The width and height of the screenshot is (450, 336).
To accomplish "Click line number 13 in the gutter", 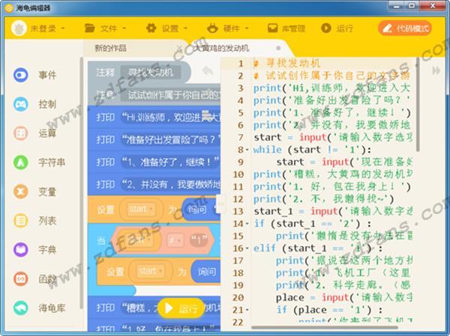I will point(238,211).
